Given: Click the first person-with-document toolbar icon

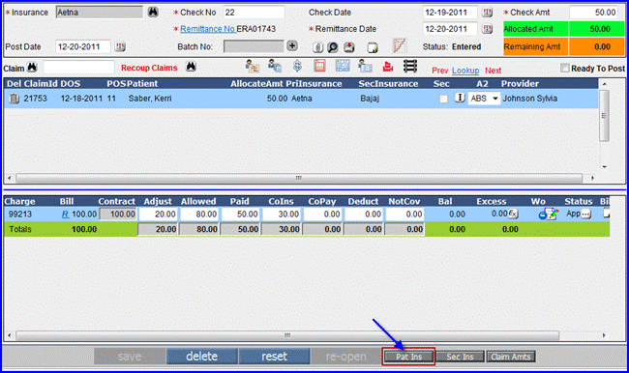Looking at the screenshot, I should [x=253, y=66].
